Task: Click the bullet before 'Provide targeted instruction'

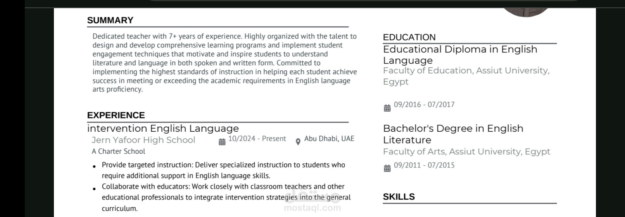Action: tap(94, 167)
